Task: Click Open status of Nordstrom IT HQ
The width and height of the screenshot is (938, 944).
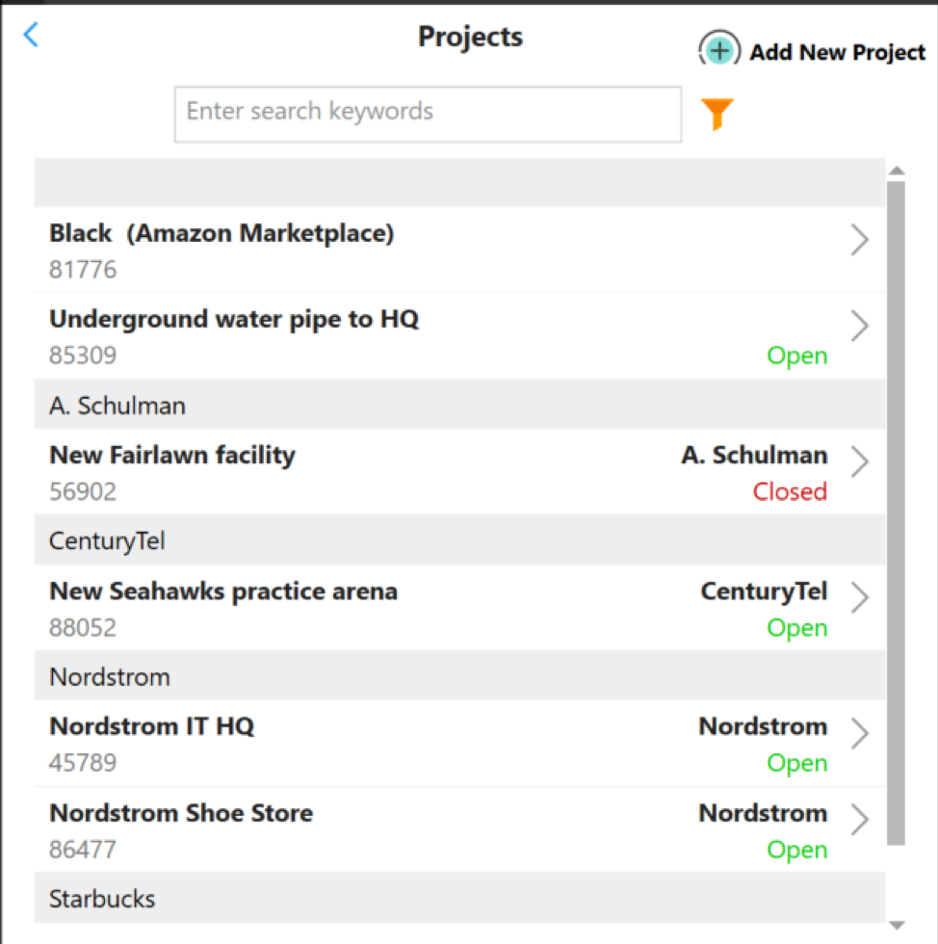Action: tap(797, 763)
